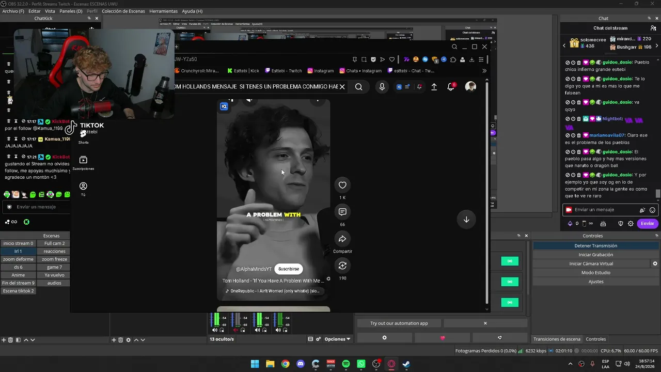Screen dimensions: 661x372
Task: Open scene filters icon under Escenas
Action: pos(18,340)
